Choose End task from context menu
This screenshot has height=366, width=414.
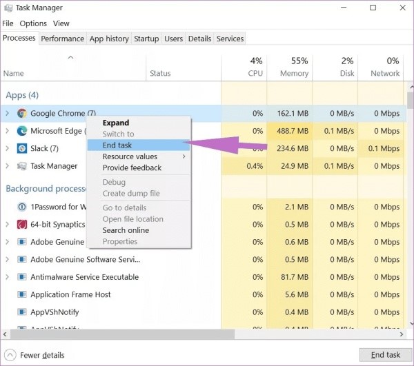point(117,145)
